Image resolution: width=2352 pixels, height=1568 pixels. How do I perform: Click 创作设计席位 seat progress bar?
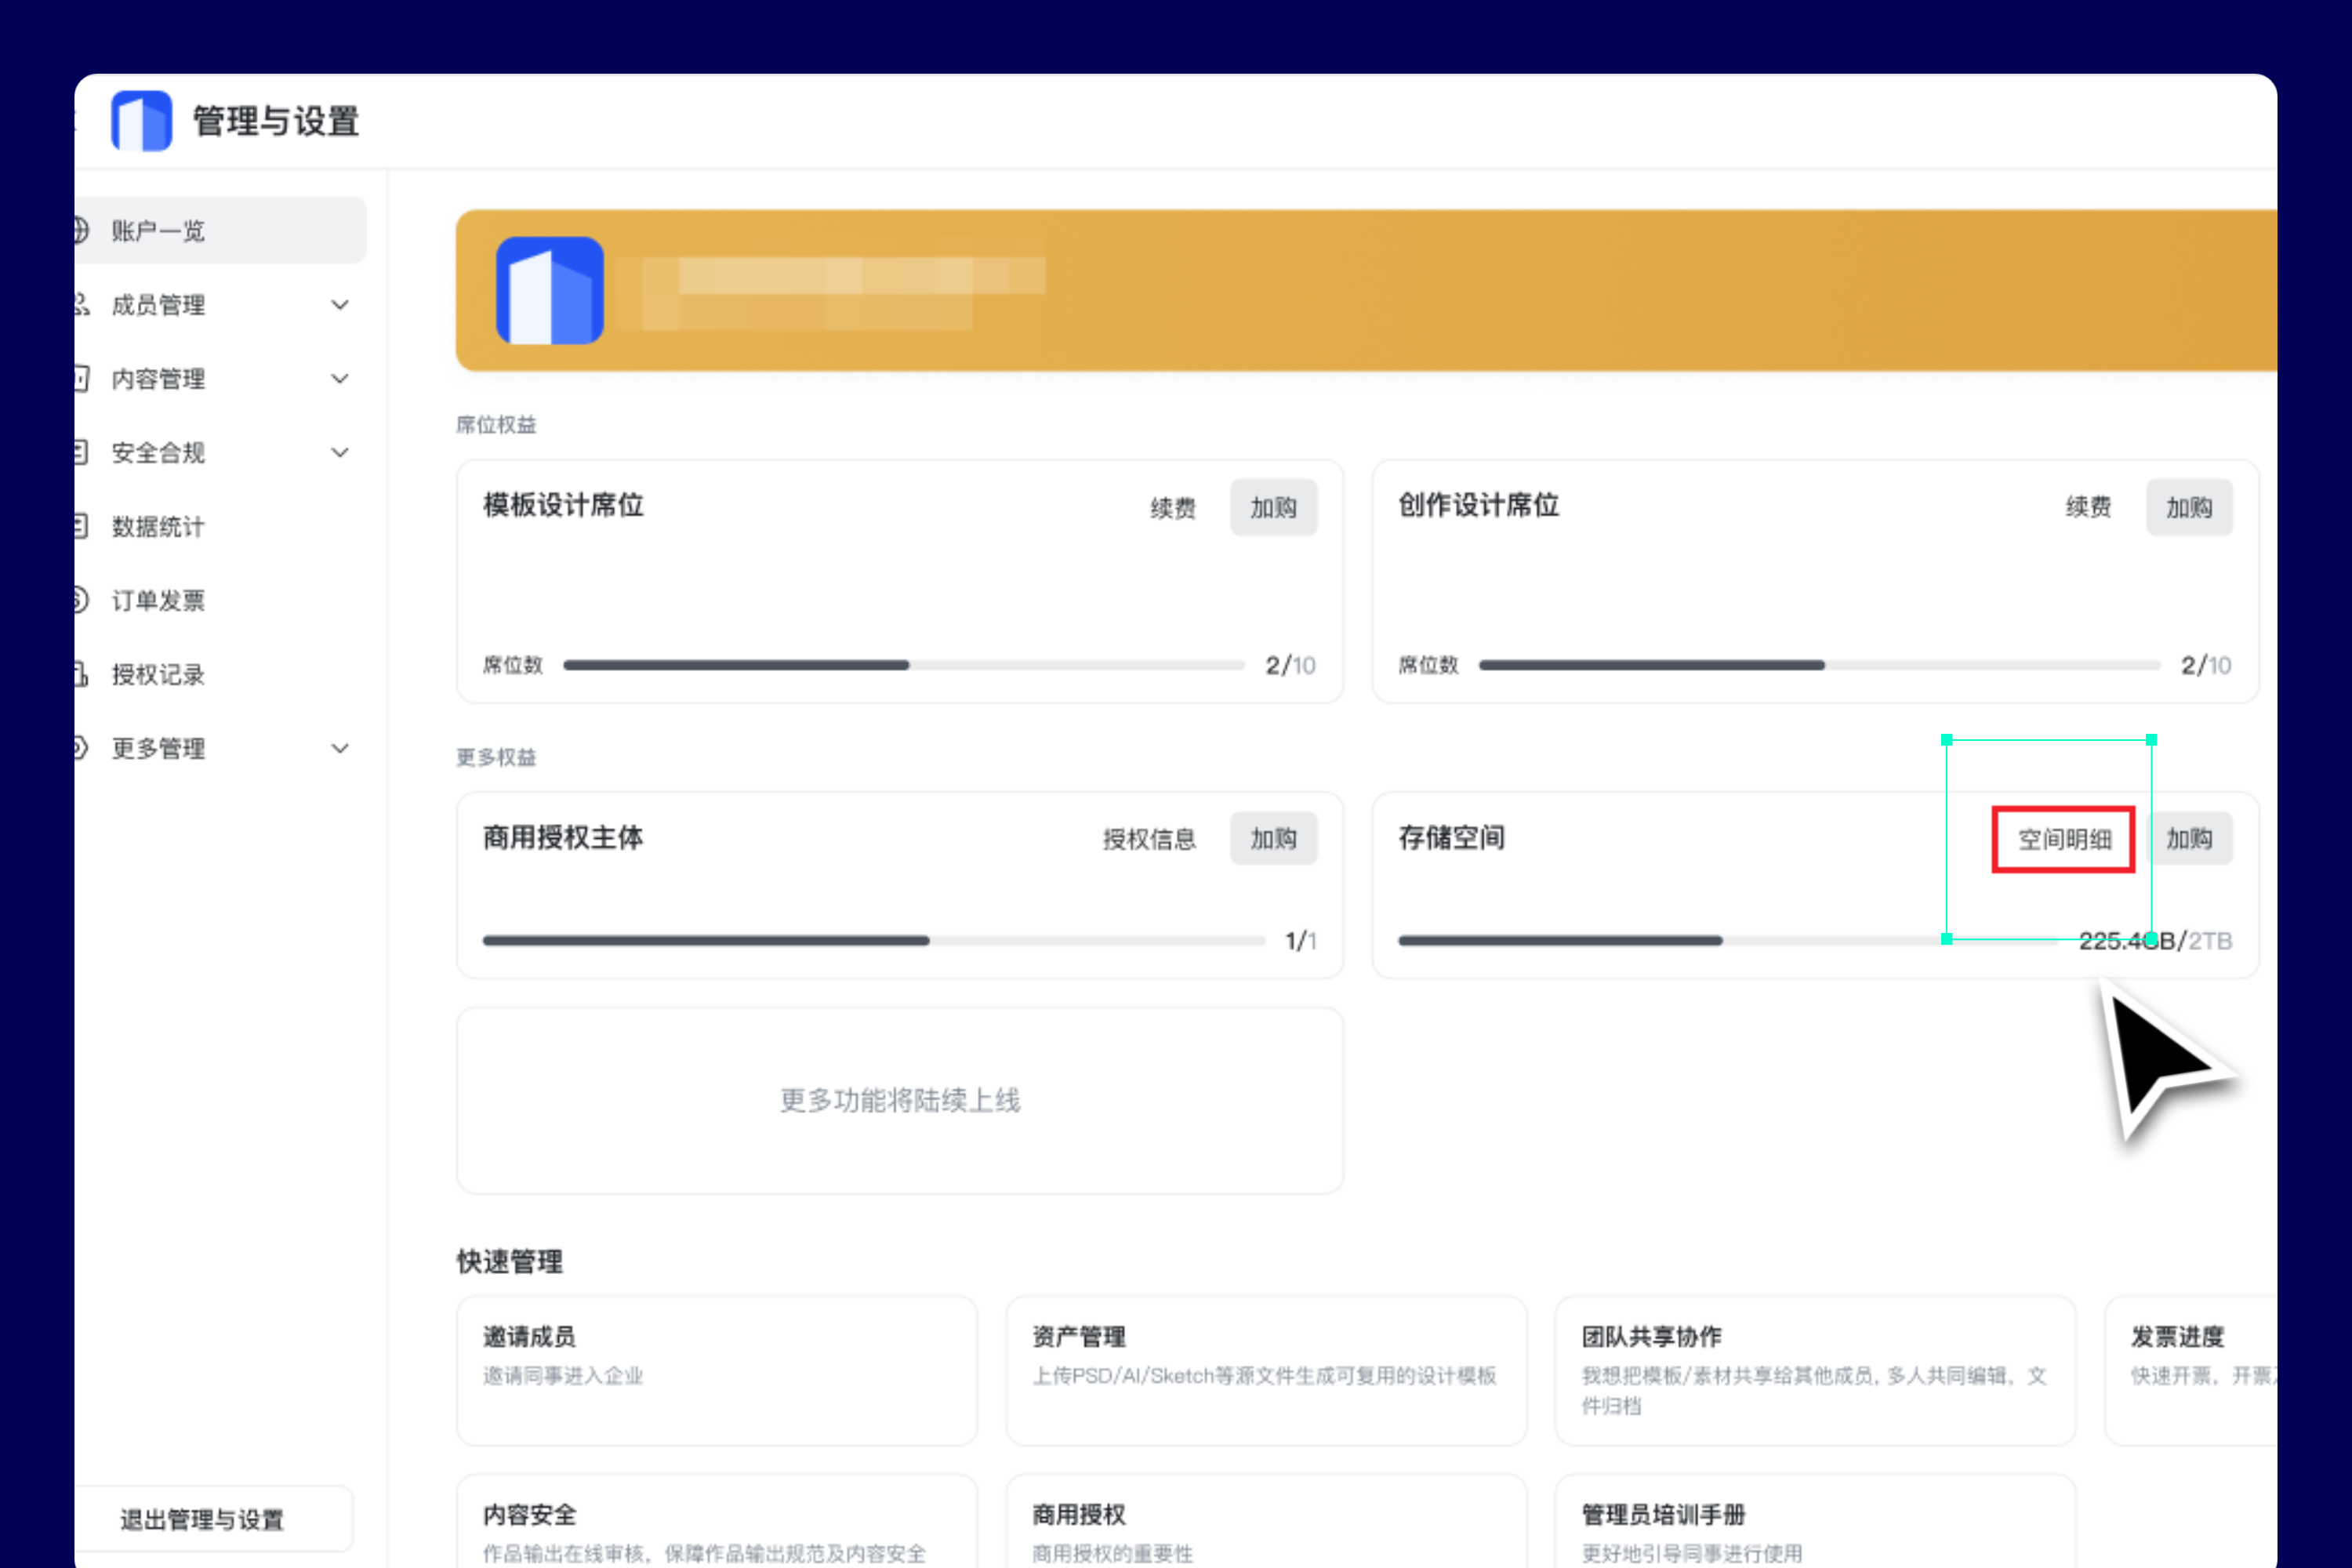tap(1820, 665)
